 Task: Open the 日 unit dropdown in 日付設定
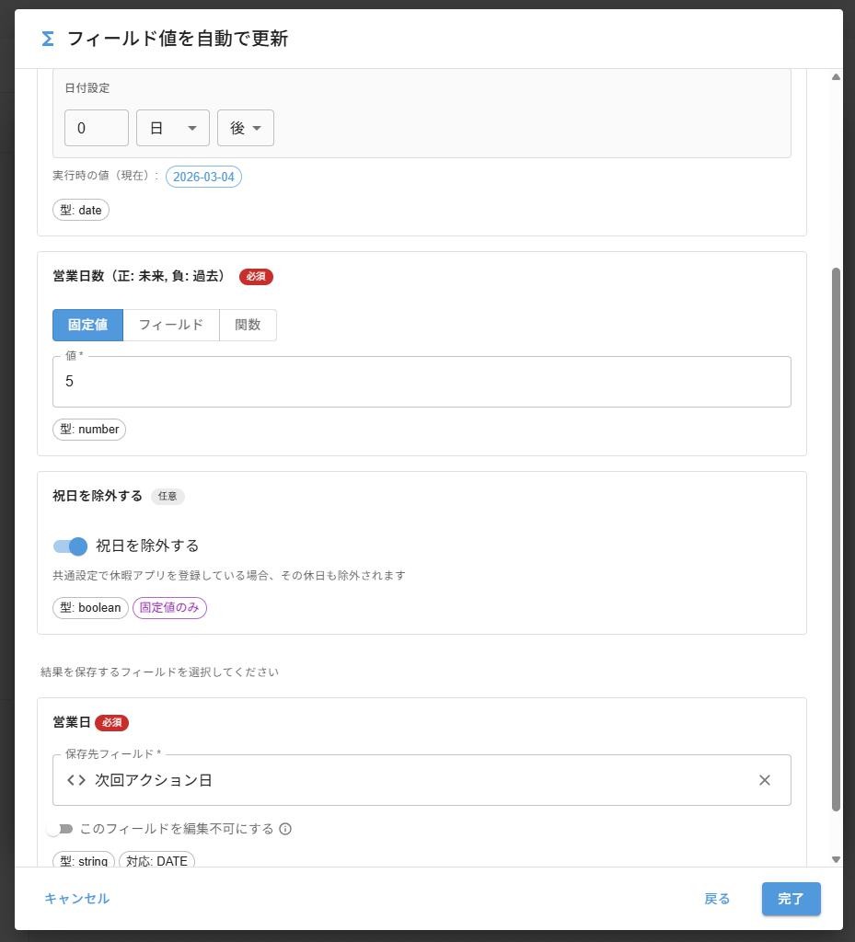click(x=172, y=128)
